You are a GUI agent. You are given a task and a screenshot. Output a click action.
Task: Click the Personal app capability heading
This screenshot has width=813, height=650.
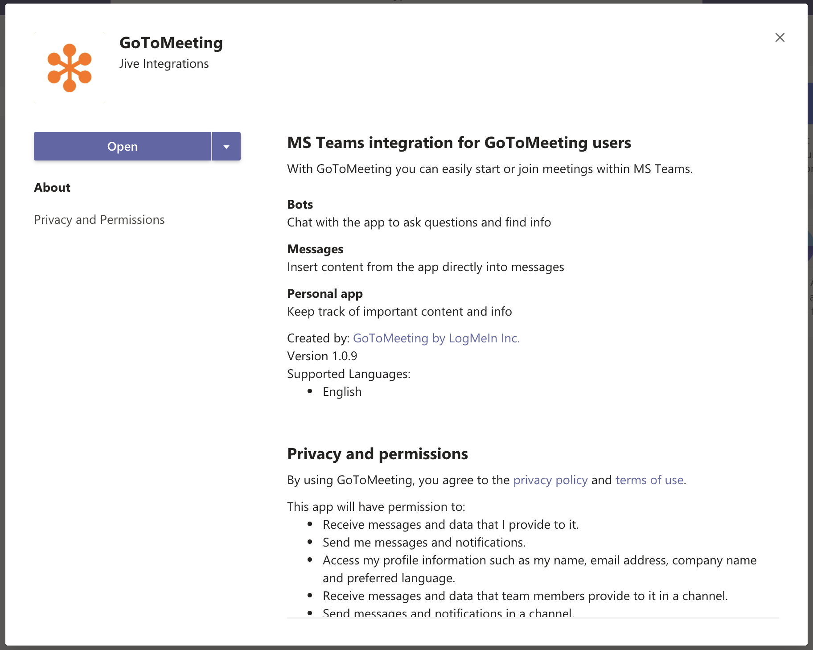325,294
